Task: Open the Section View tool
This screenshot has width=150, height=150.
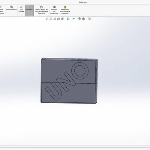Action: pyautogui.click(x=58, y=19)
